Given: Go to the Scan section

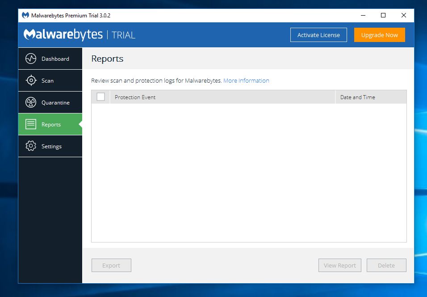Looking at the screenshot, I should pos(50,80).
